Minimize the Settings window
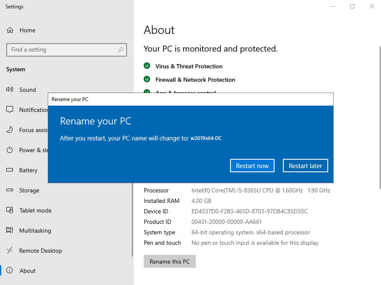The width and height of the screenshot is (381, 285). [x=333, y=6]
